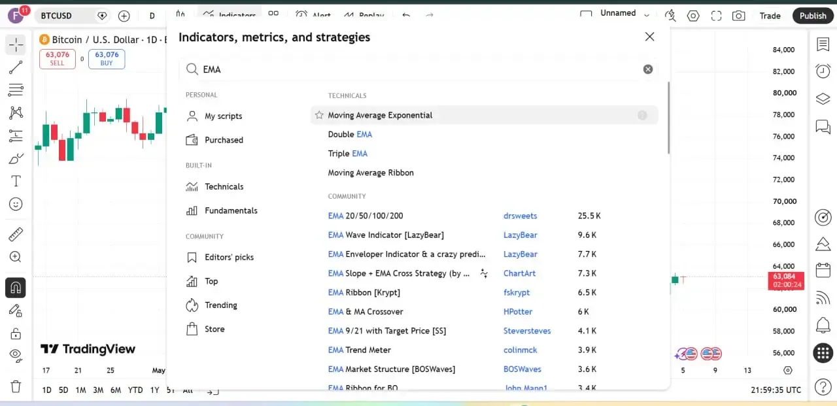Viewport: 837px width, 406px height.
Task: Take a chart snapshot with camera icon
Action: (x=738, y=16)
